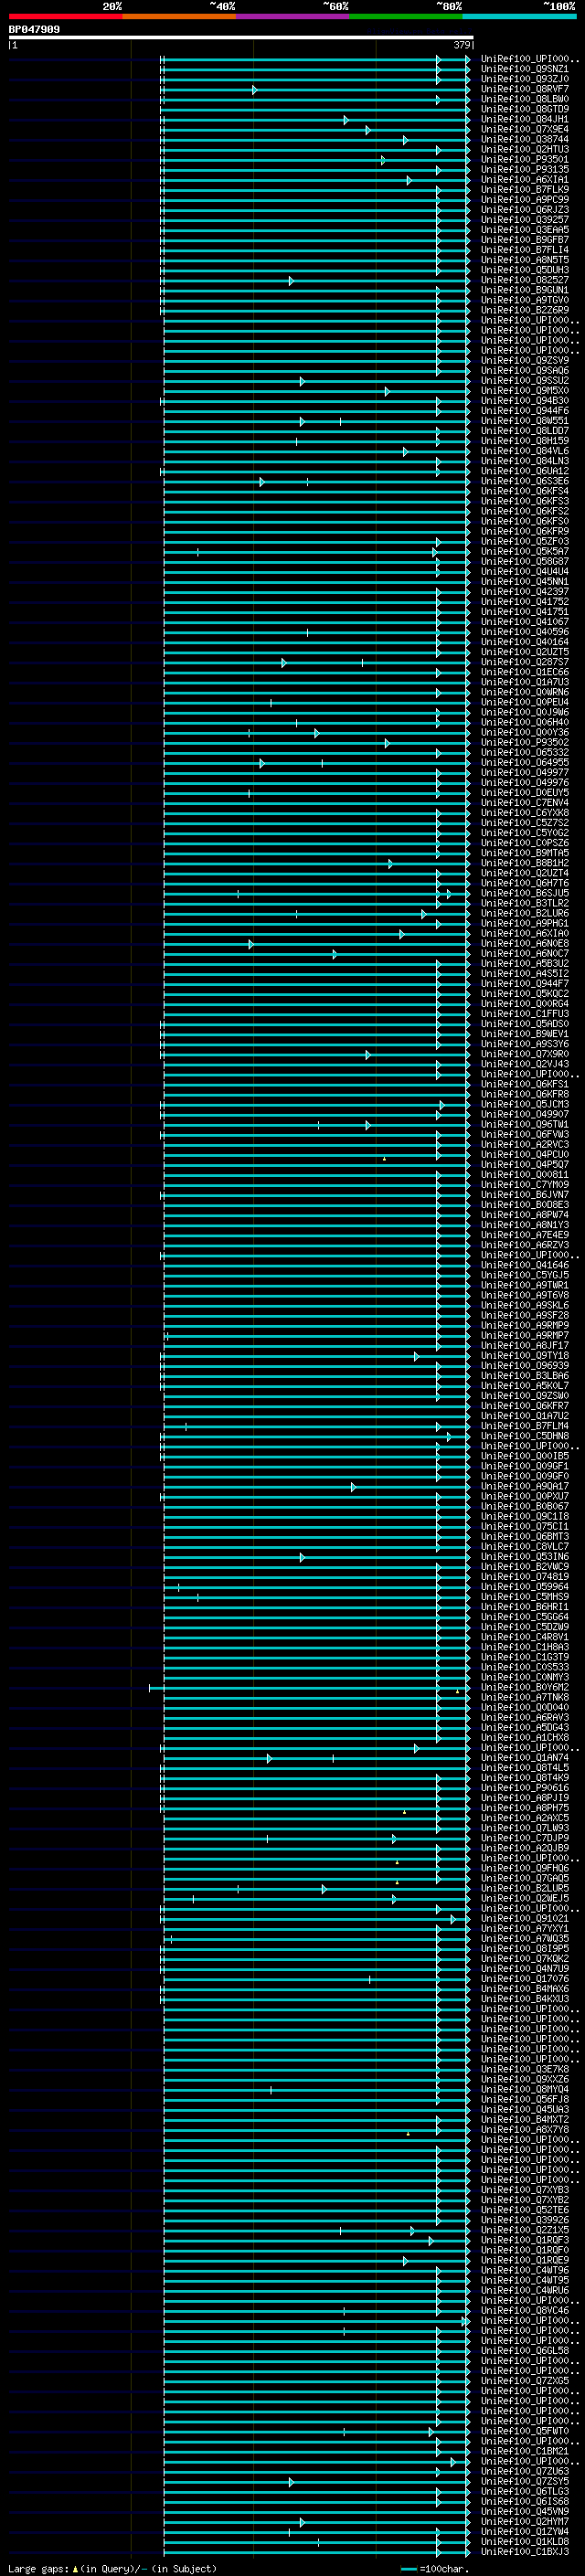Select label UniRef100_Q2UZT5
585x2576 pixels.
point(525,652)
